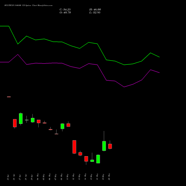
Task: Click the open value O: 40.70
Action: click(65, 13)
